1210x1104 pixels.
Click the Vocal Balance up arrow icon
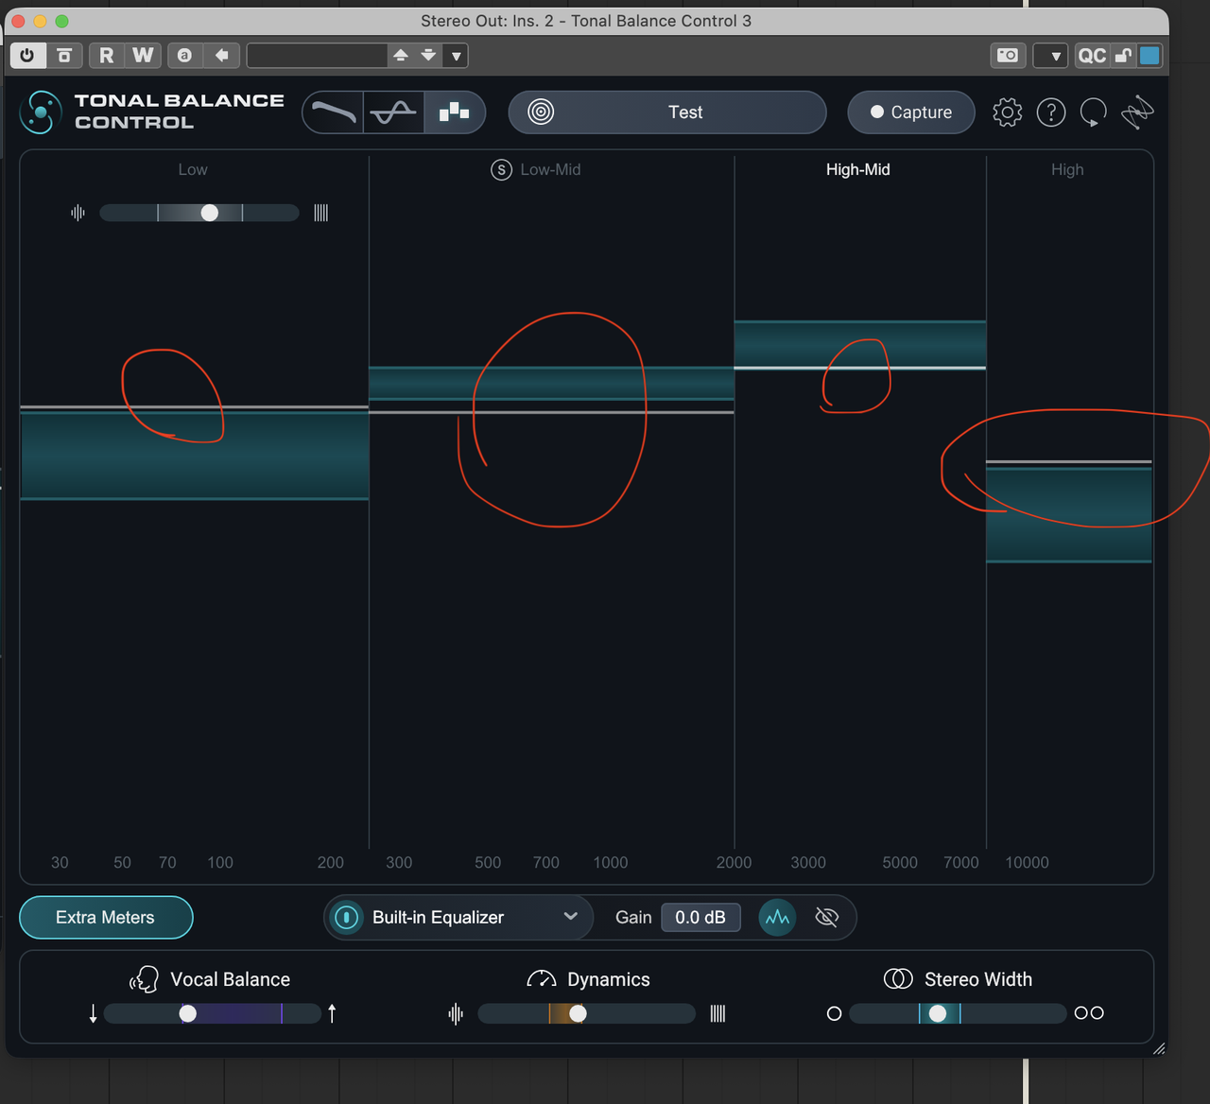[332, 1014]
